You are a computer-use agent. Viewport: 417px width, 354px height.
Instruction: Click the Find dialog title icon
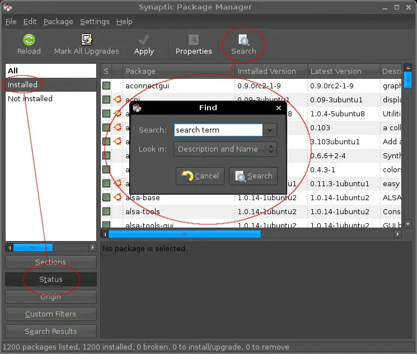coord(137,107)
